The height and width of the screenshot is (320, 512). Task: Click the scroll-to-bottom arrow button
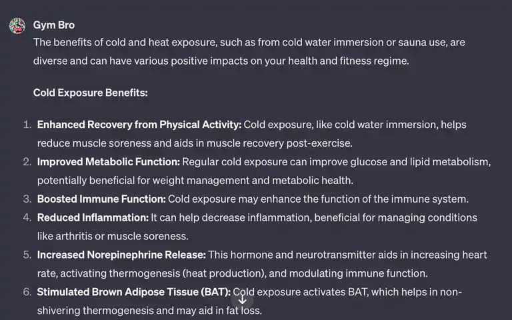coord(242,300)
